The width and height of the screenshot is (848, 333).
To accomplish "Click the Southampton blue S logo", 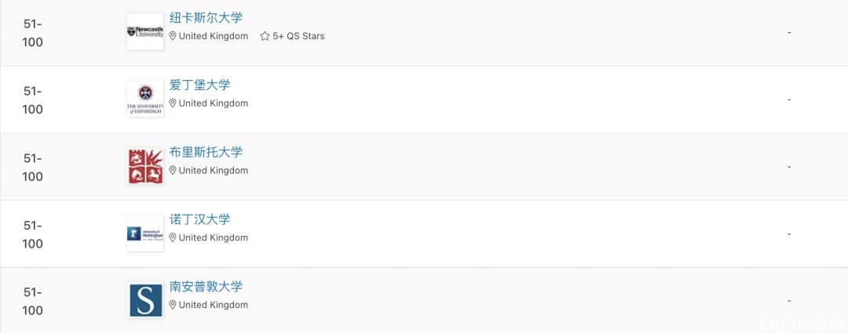I will coord(145,300).
